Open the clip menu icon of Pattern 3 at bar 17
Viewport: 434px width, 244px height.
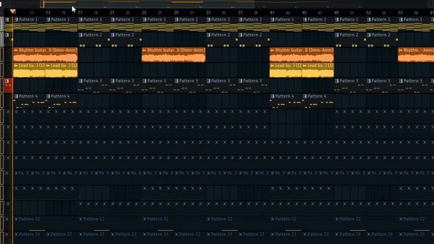pos(80,81)
